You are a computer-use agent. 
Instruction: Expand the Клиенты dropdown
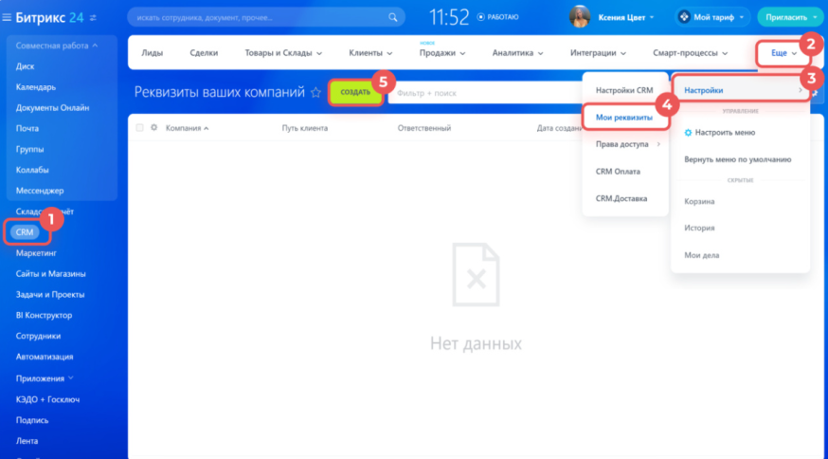[370, 53]
